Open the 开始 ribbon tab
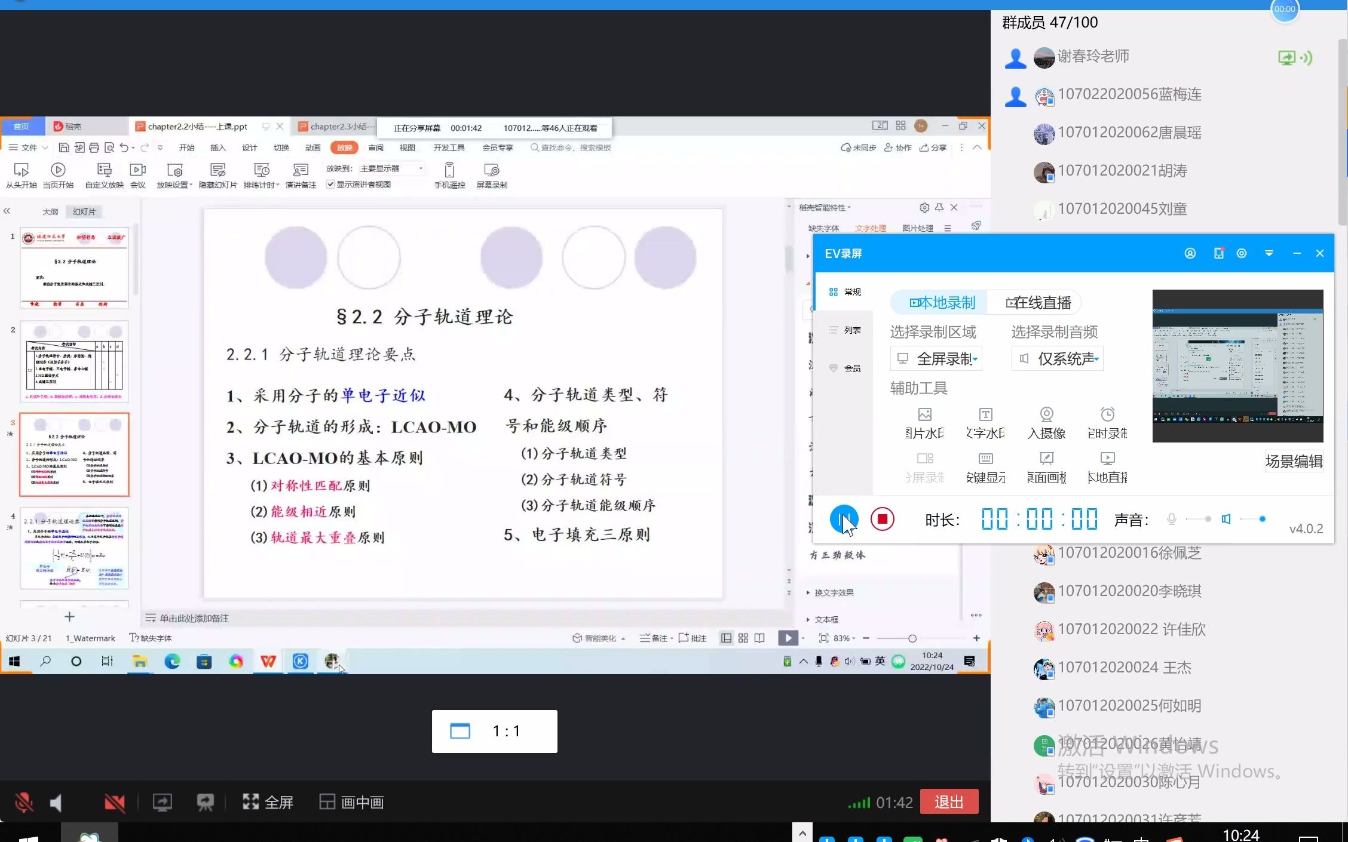 [186, 147]
